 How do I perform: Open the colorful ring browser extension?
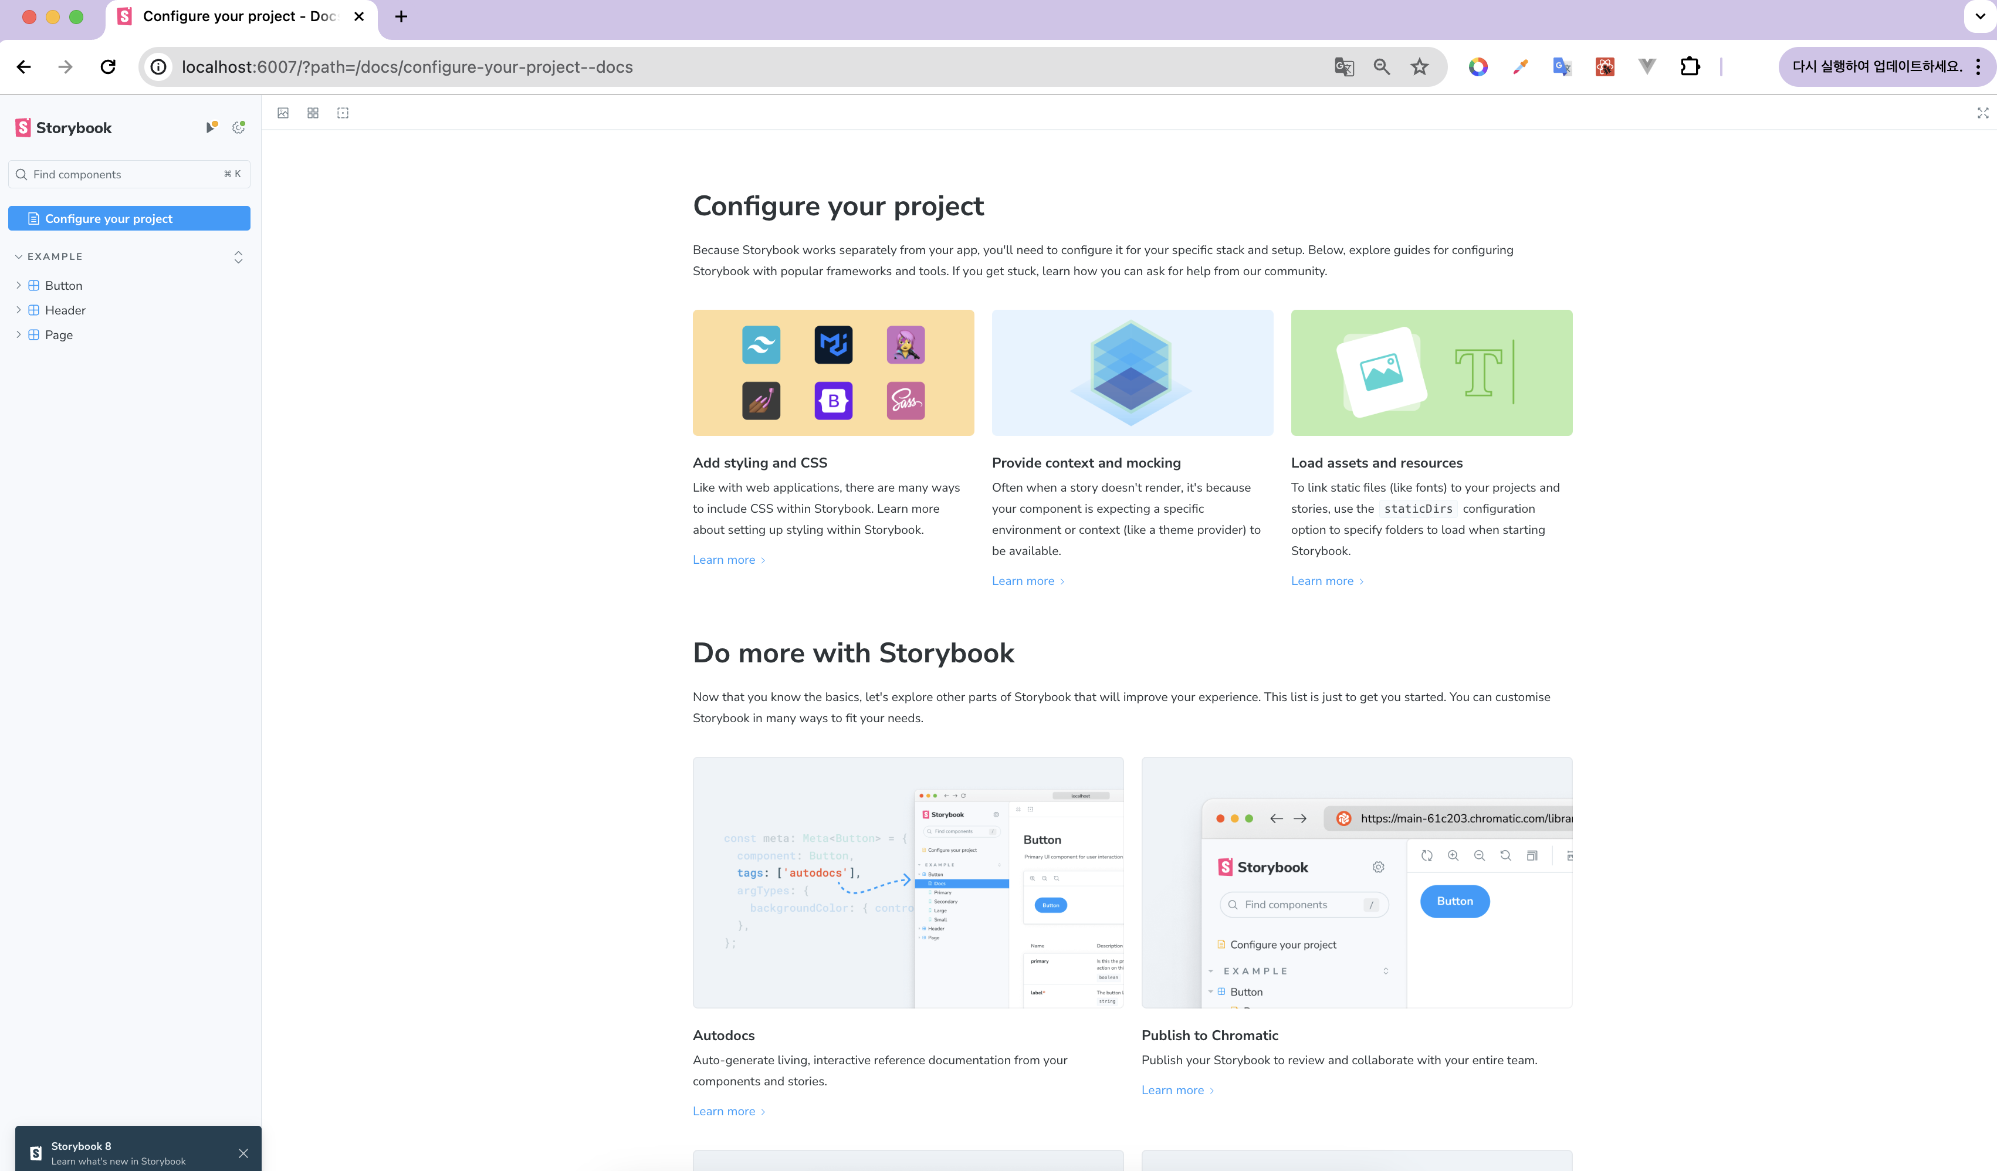pos(1478,67)
